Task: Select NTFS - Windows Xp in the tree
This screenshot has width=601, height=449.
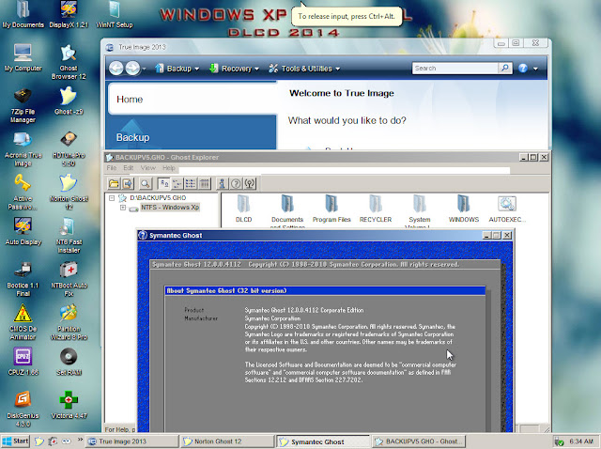Action: [x=170, y=208]
